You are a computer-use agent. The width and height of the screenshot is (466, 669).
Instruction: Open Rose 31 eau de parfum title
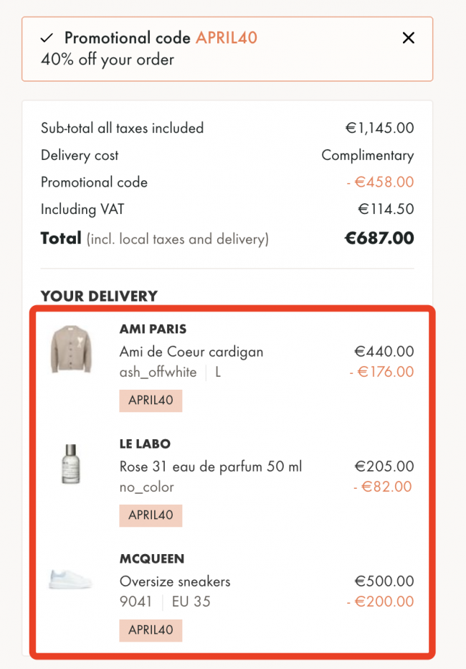[x=211, y=467]
